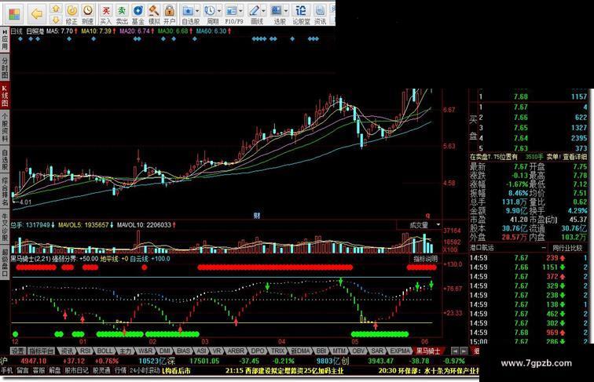
Task: Expand the 自选股 dropdown arrow
Action: 197,11
